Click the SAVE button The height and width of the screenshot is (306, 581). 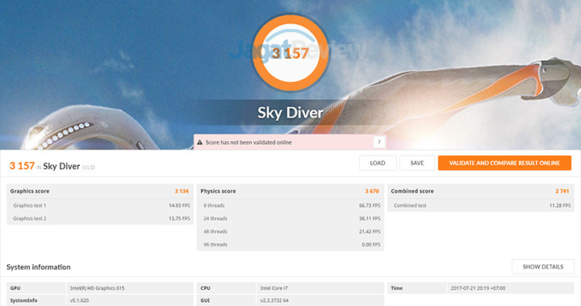[x=417, y=163]
